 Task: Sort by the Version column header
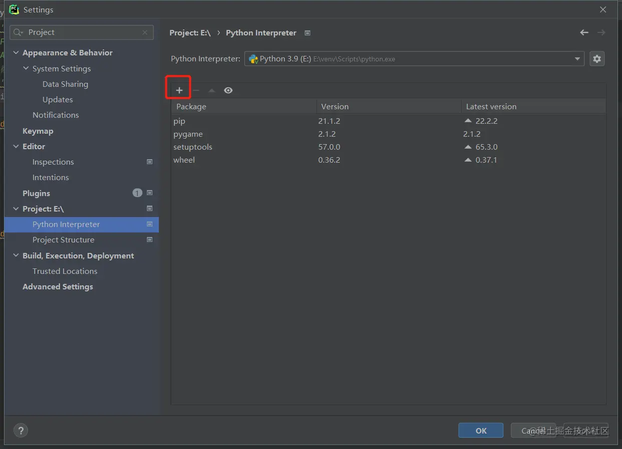pos(389,106)
